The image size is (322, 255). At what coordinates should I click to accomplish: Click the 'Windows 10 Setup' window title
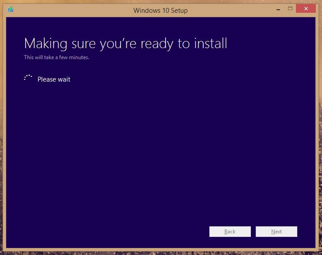click(160, 11)
